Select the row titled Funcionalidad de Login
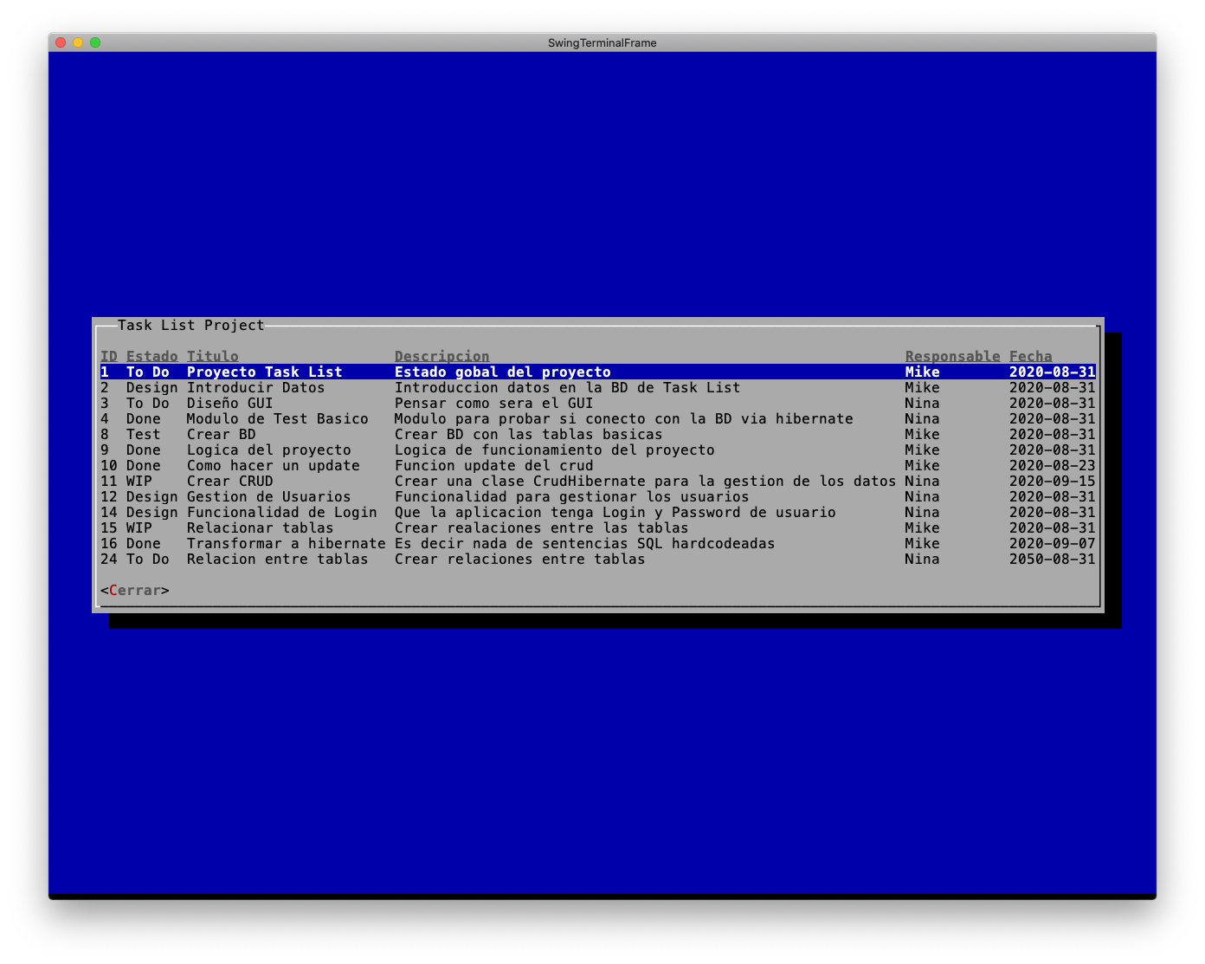1205x964 pixels. tap(598, 513)
